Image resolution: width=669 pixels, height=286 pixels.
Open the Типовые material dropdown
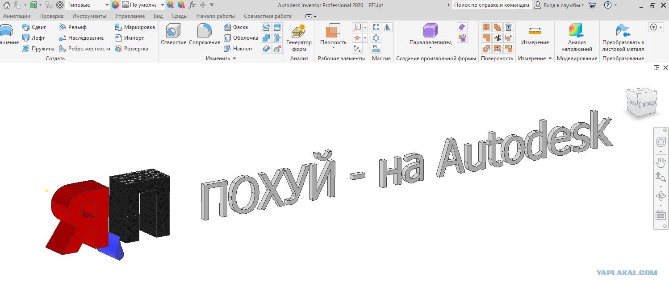(x=88, y=5)
